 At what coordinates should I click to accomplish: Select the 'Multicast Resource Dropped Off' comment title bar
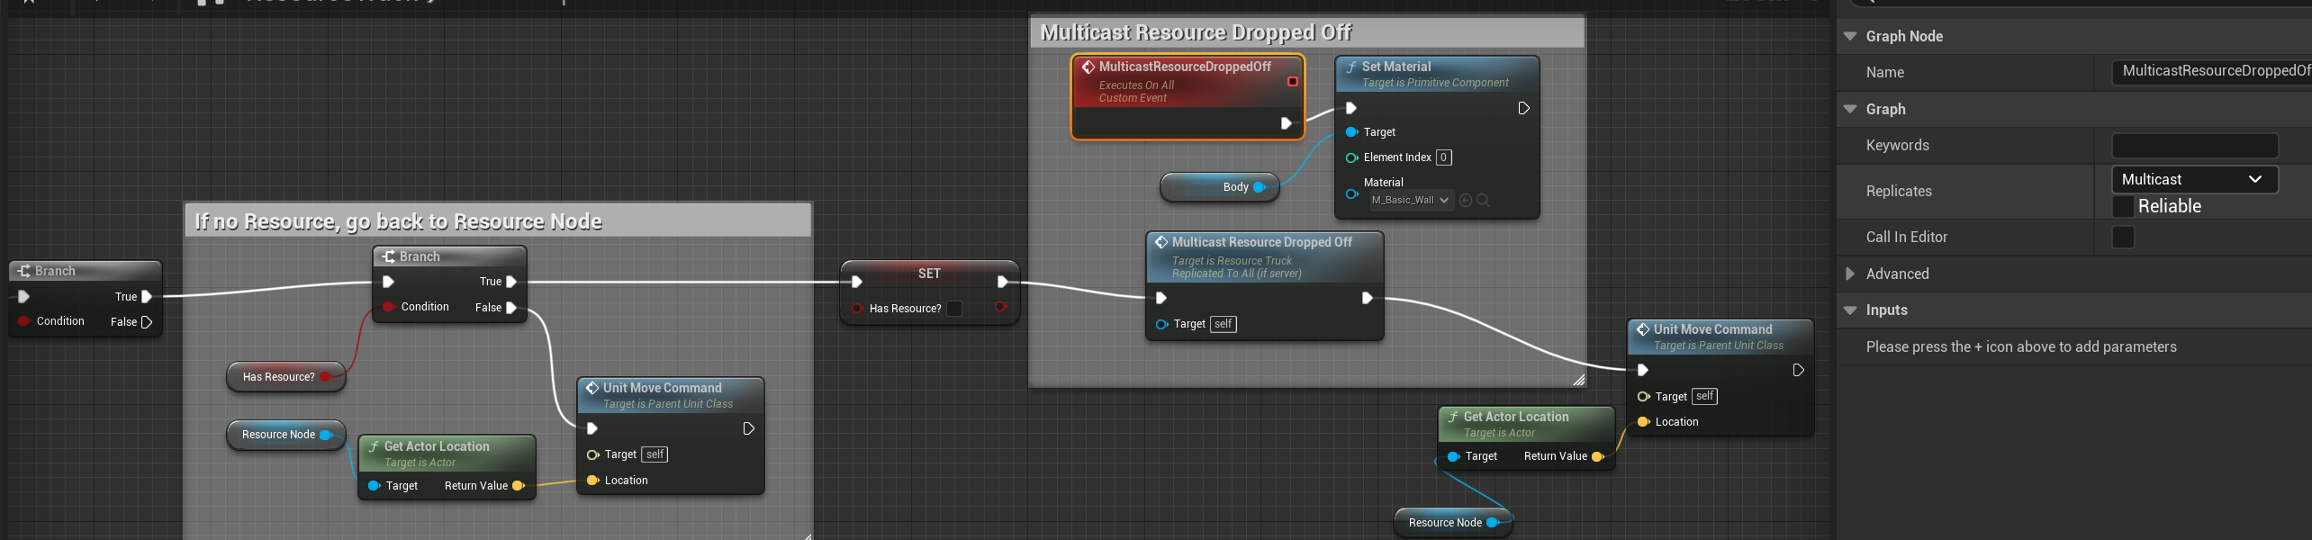pyautogui.click(x=1306, y=32)
